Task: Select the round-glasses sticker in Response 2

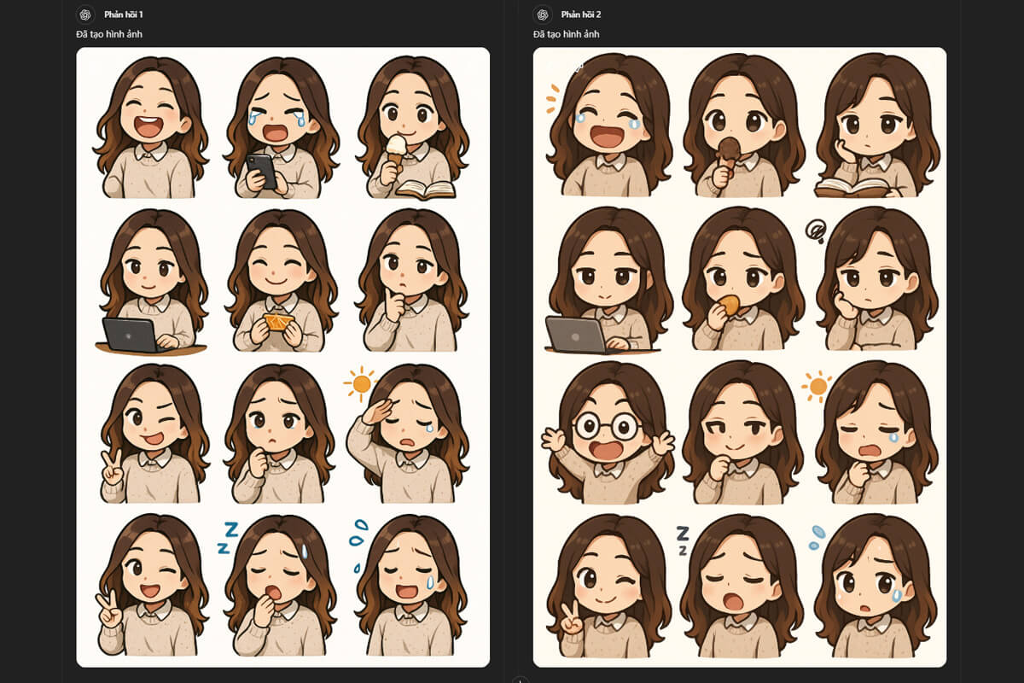Action: [x=607, y=435]
